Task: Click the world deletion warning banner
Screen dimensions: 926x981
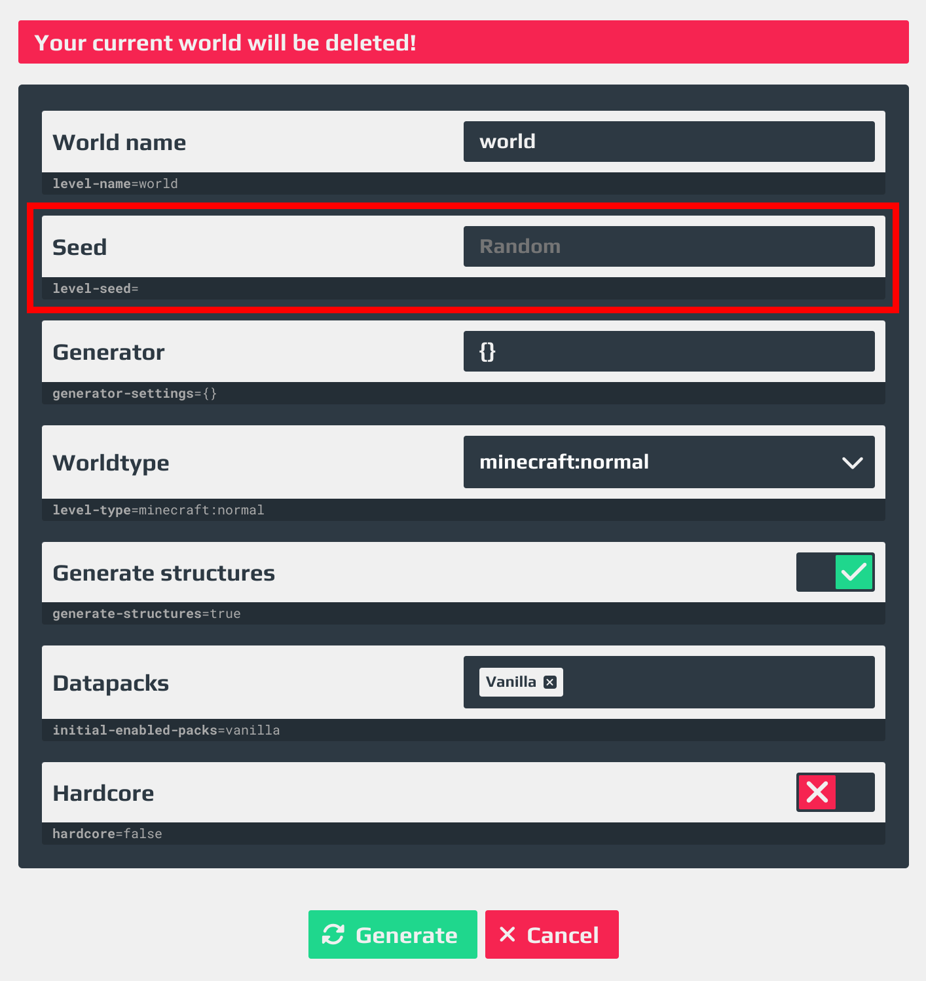Action: click(463, 42)
